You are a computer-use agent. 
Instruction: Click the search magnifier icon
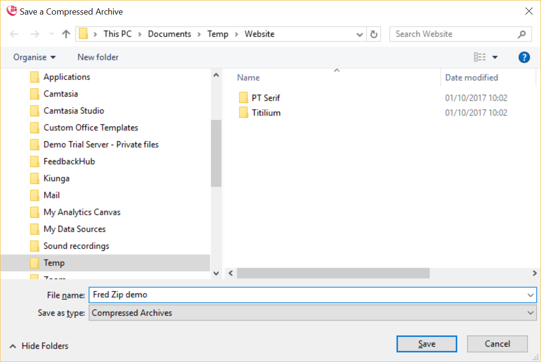tap(522, 34)
